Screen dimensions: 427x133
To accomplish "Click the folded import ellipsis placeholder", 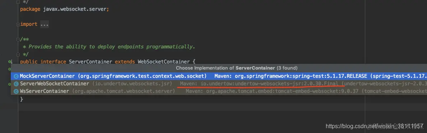I will click(45, 24).
